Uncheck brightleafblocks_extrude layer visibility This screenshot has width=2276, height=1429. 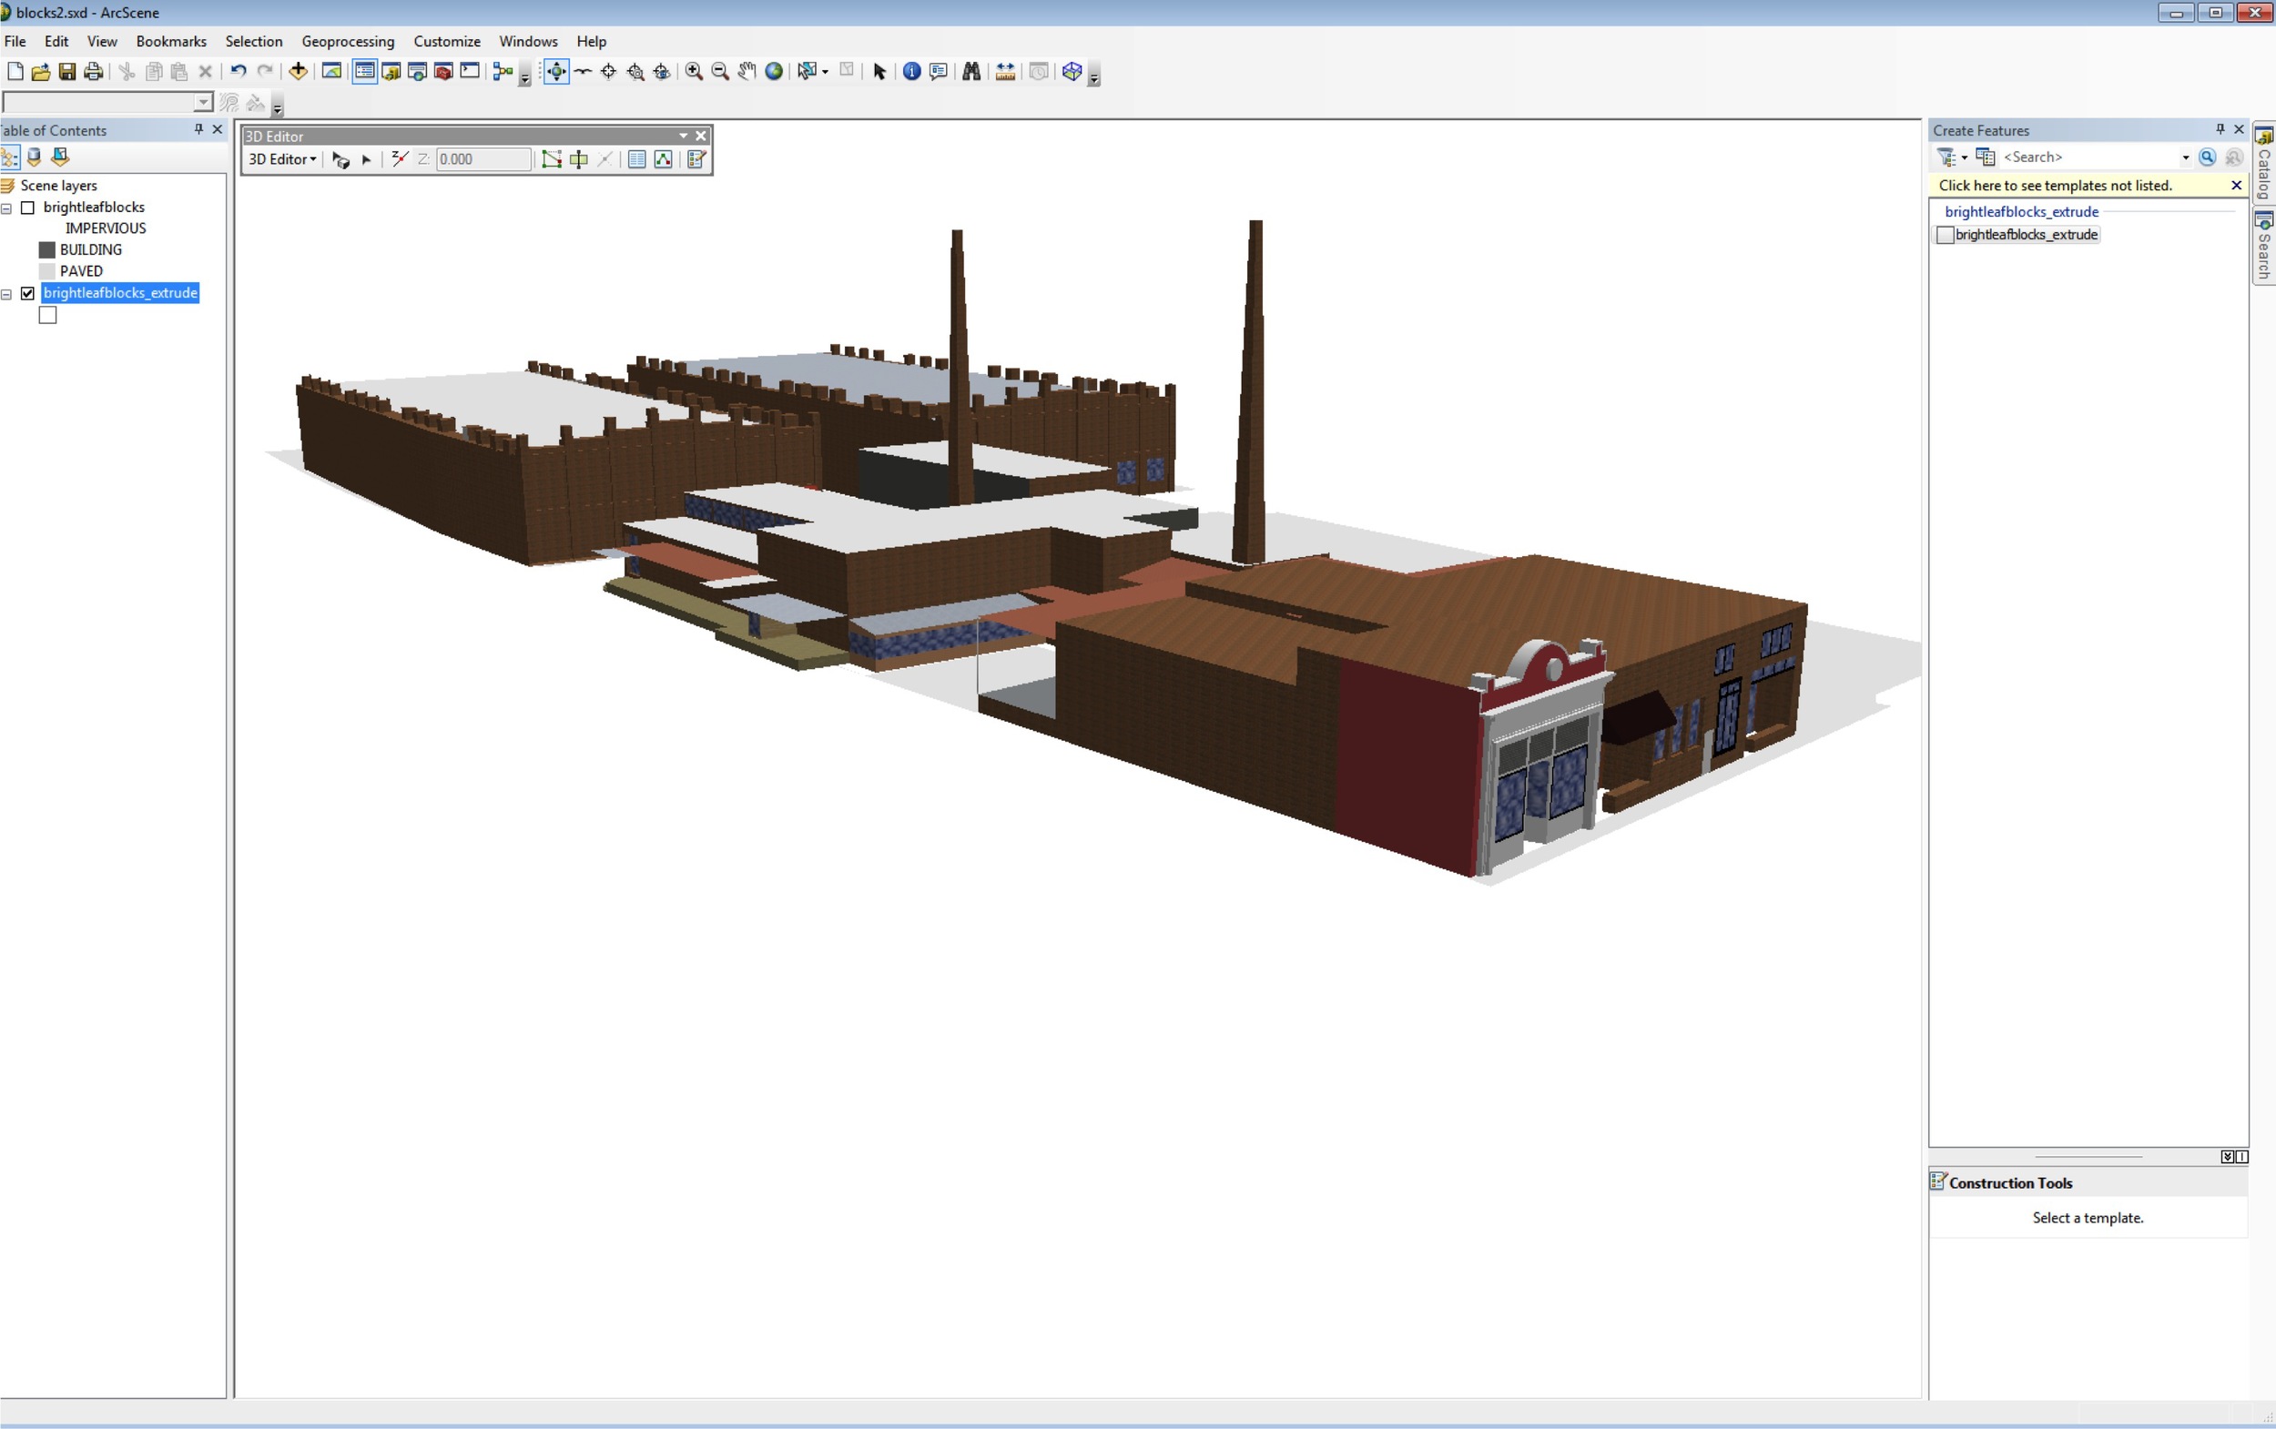pyautogui.click(x=27, y=294)
